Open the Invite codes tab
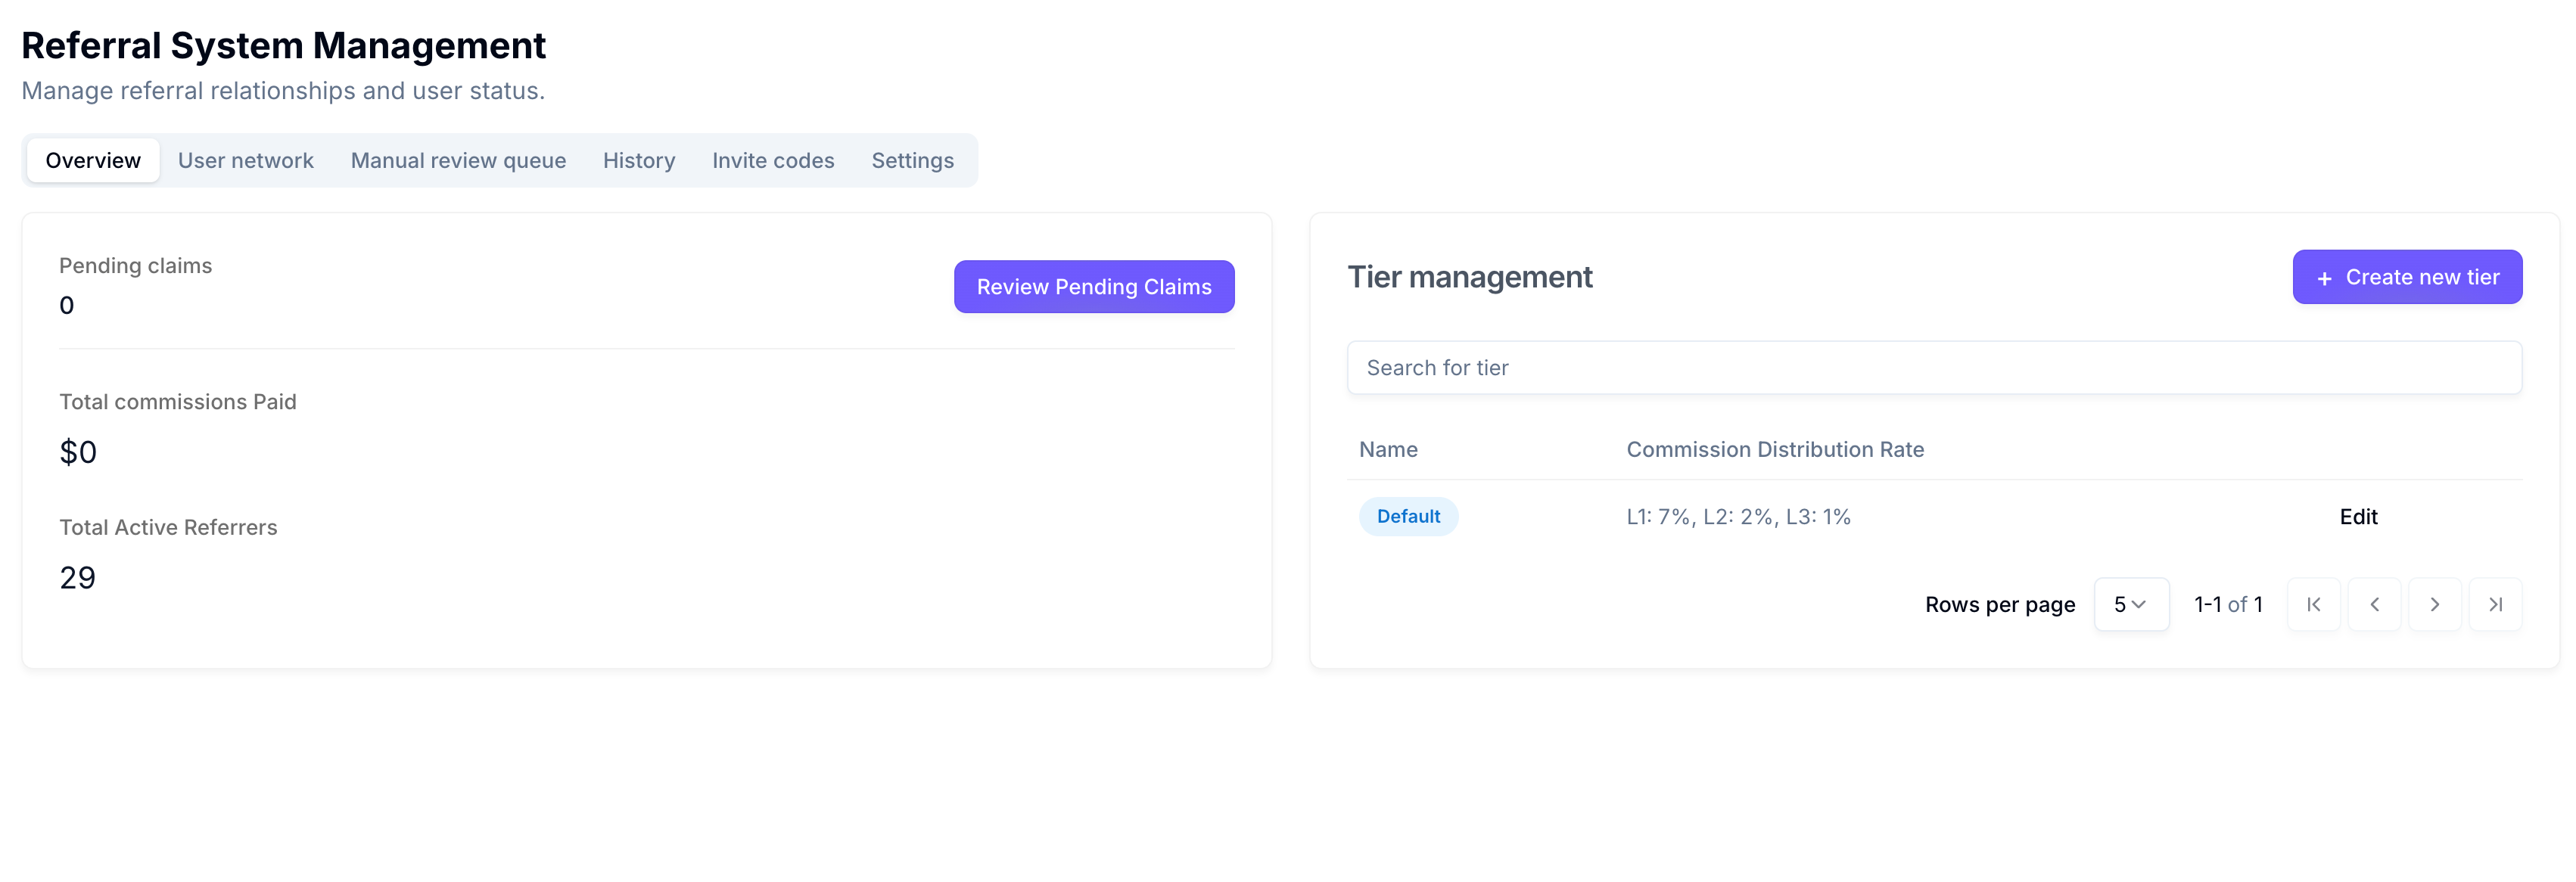The height and width of the screenshot is (882, 2576). (x=772, y=160)
